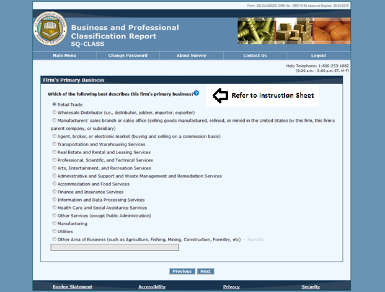Image resolution: width=385 pixels, height=292 pixels.
Task: Select Health Care and Social Assistance Services
Action: 55,208
